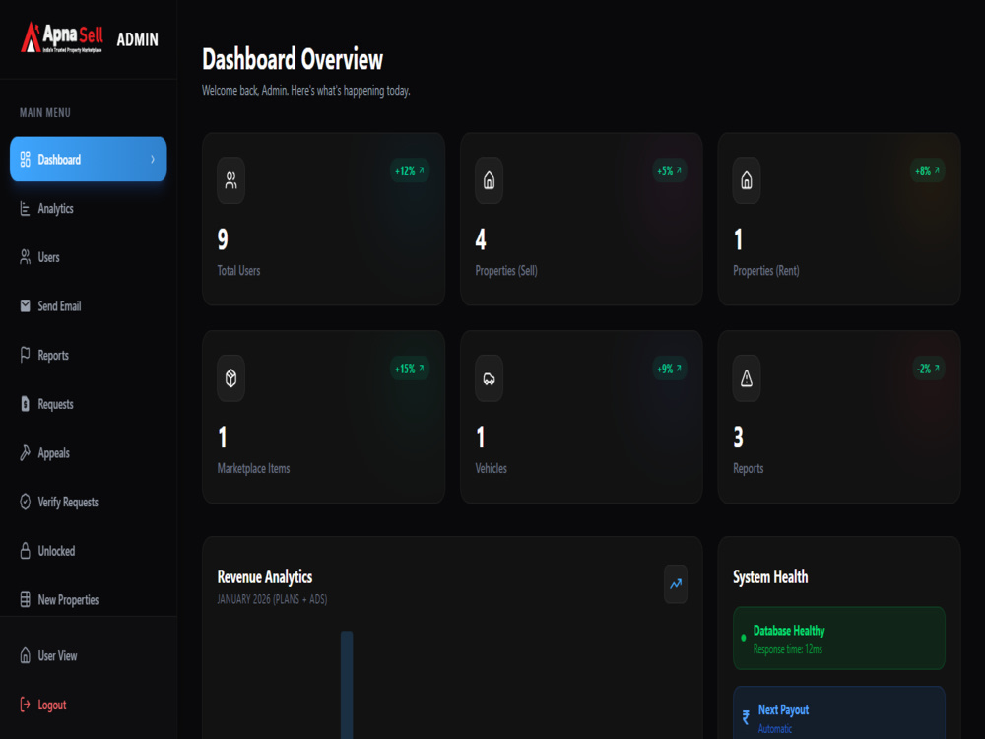
Task: Click the Total Users card people icon
Action: (231, 181)
